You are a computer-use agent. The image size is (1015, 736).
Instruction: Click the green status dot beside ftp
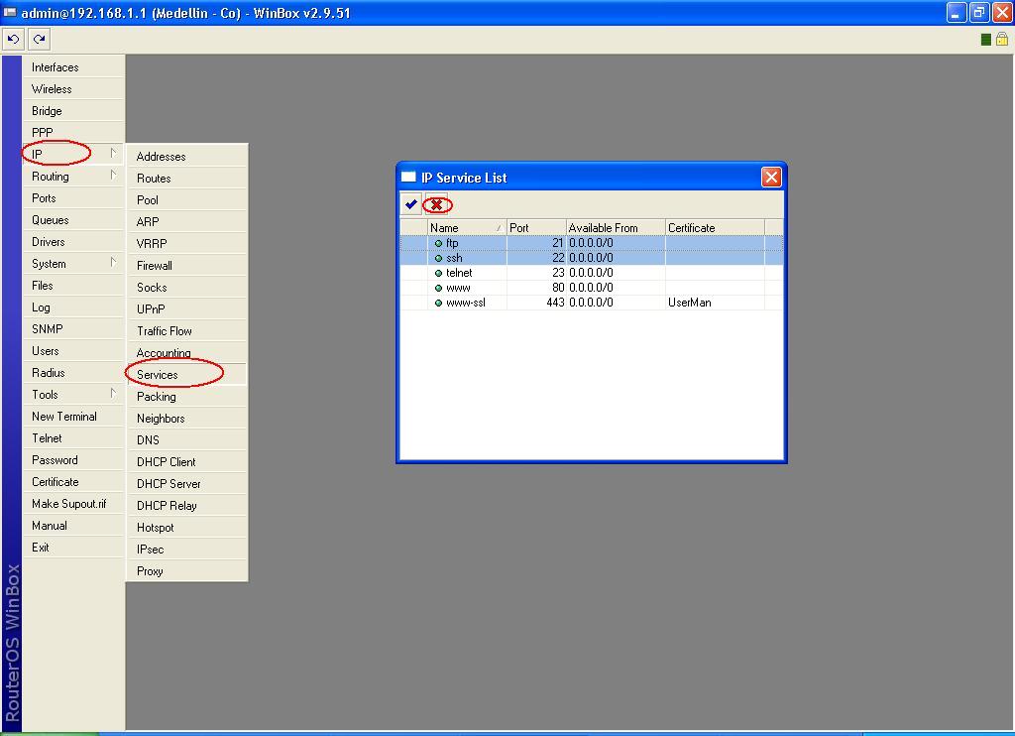(x=438, y=242)
